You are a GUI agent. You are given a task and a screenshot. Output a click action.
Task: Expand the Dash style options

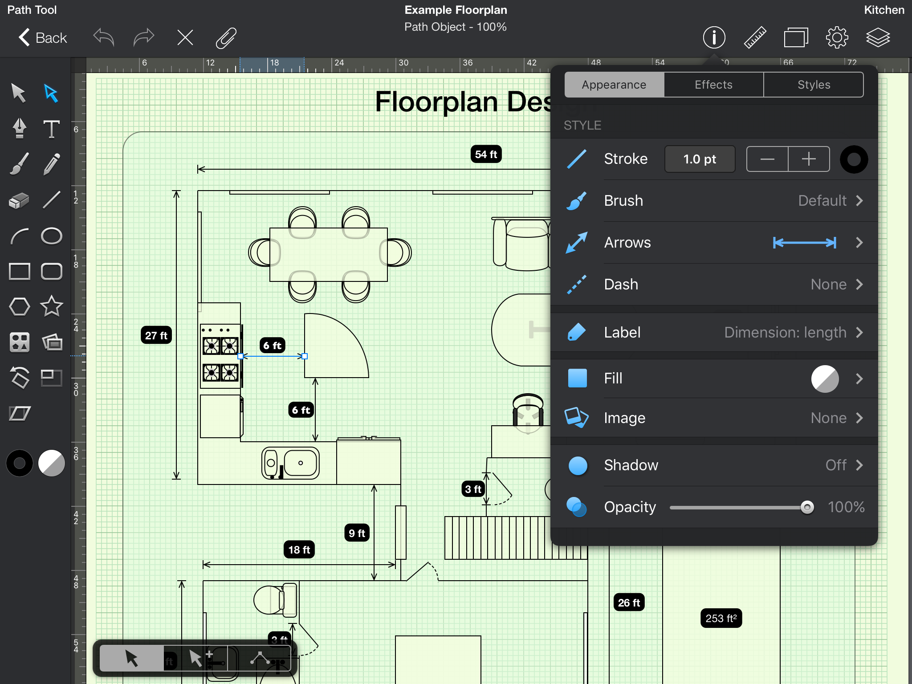point(859,284)
